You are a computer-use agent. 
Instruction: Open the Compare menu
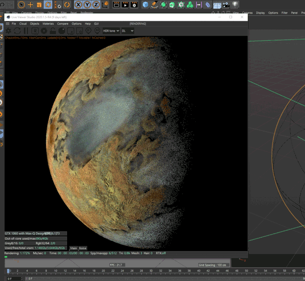63,23
